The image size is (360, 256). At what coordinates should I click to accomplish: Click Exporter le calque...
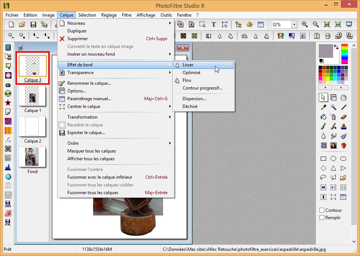(x=116, y=133)
